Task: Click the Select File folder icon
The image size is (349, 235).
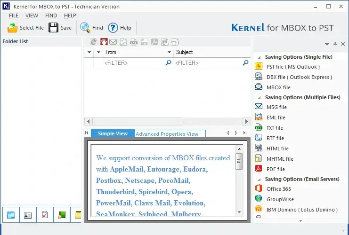Action: [x=13, y=28]
